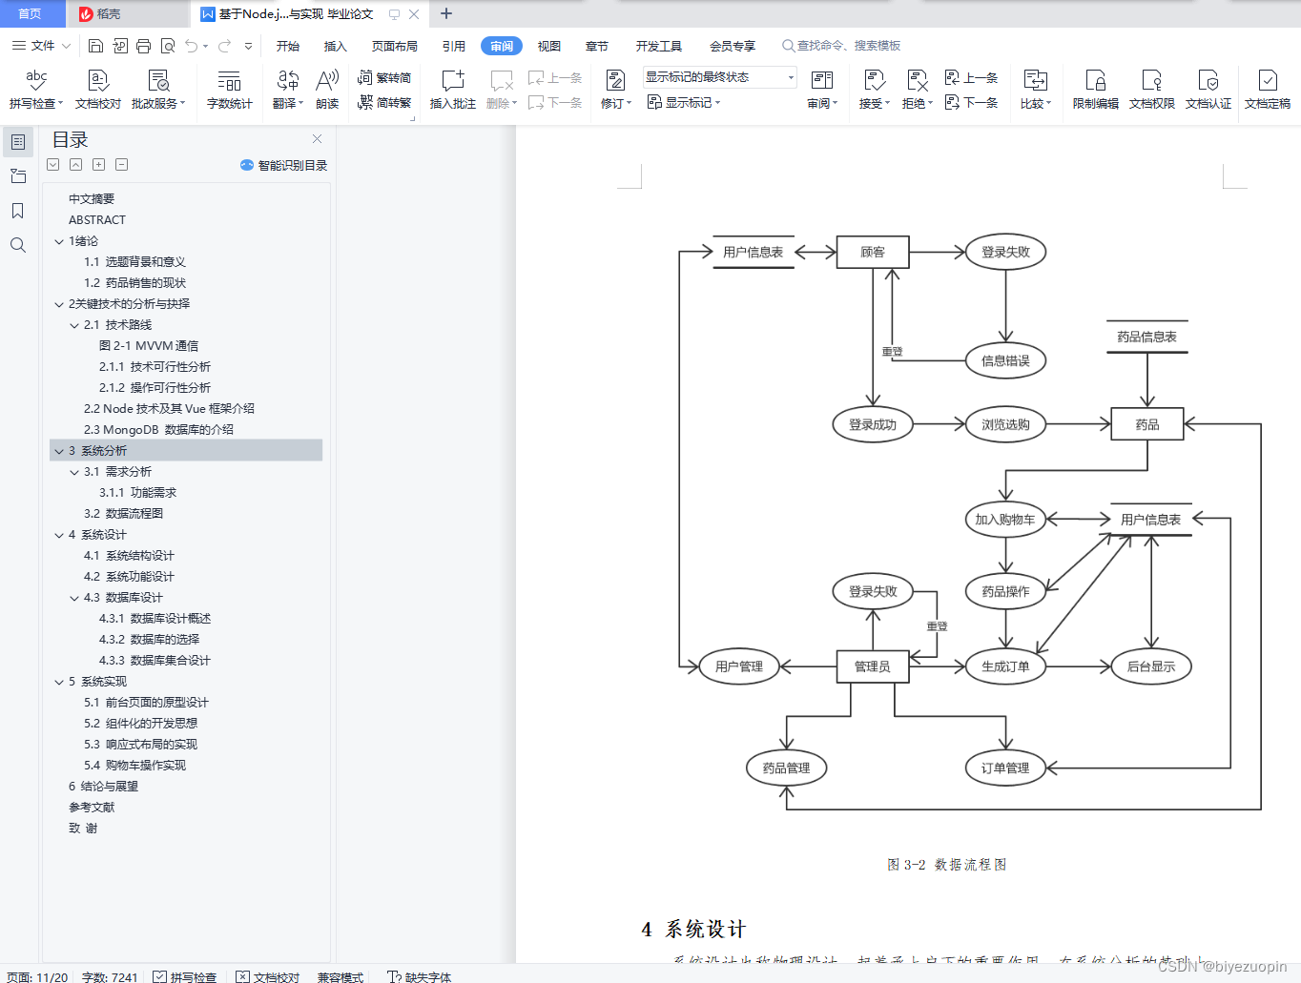This screenshot has width=1301, height=983.
Task: Collapse the 2.1 技术路线 node
Action: pyautogui.click(x=74, y=325)
